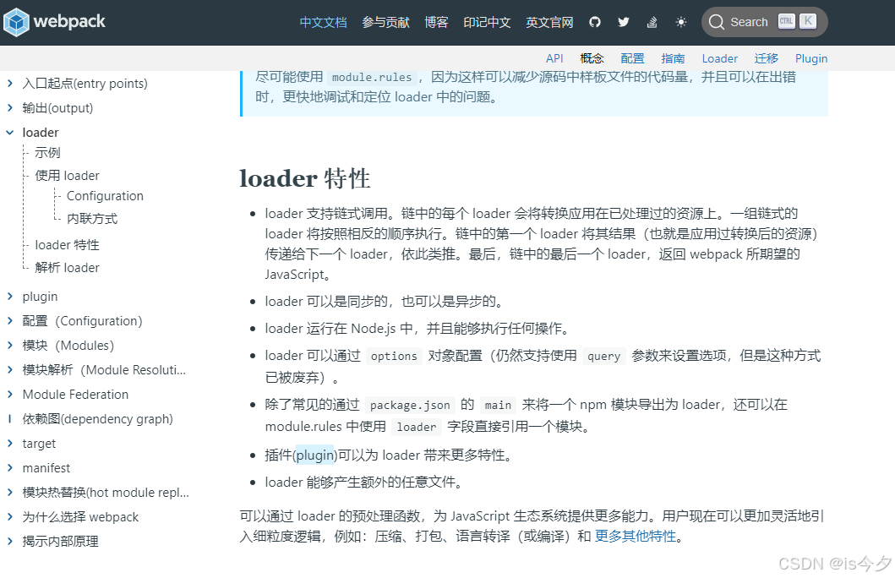895x578 pixels.
Task: Expand the plugin sidebar section
Action: [x=41, y=296]
